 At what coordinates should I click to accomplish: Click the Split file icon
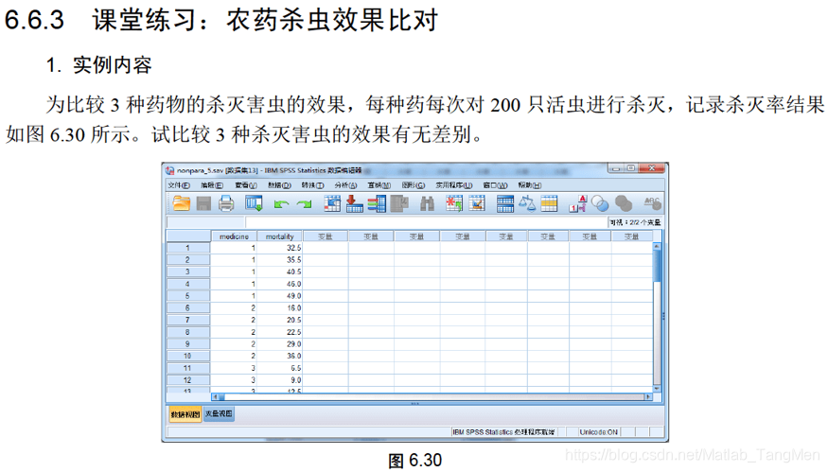[x=504, y=203]
